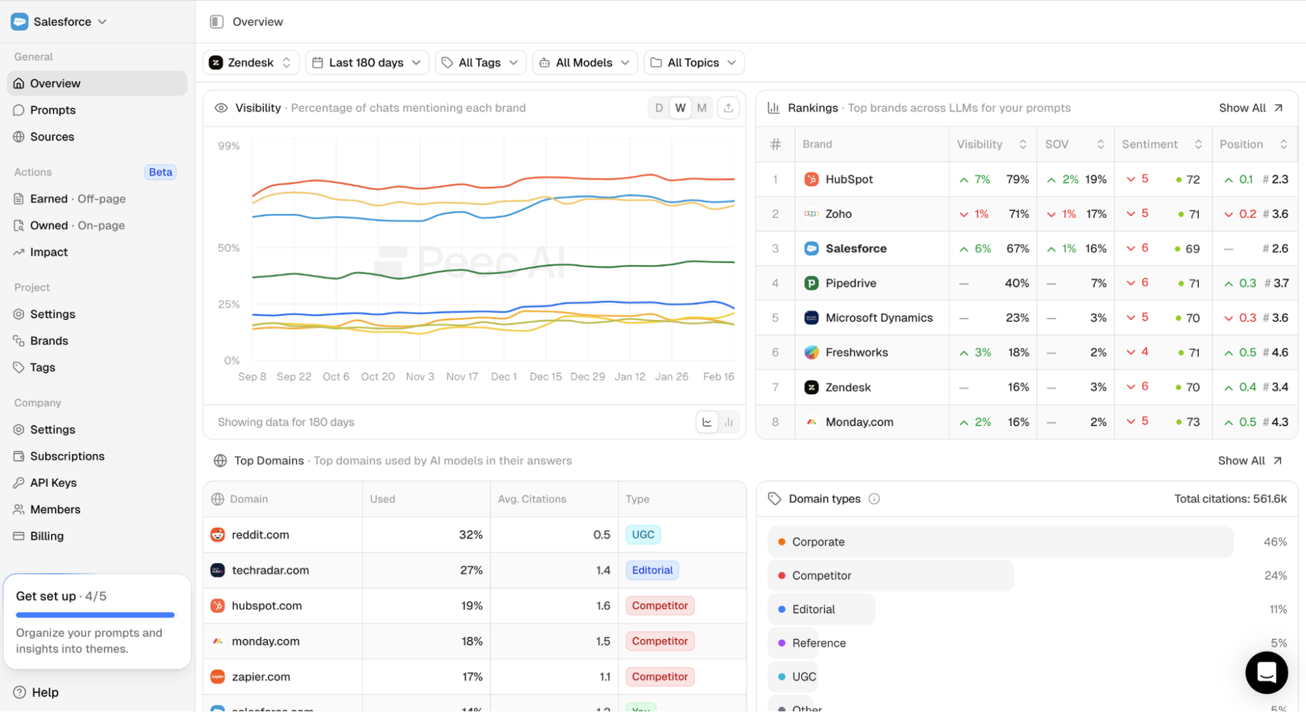Click the Get set up progress bar

(x=95, y=615)
